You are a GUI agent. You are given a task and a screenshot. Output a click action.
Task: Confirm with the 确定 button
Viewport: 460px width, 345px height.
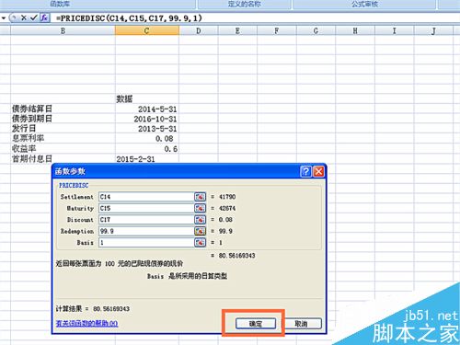(x=256, y=324)
